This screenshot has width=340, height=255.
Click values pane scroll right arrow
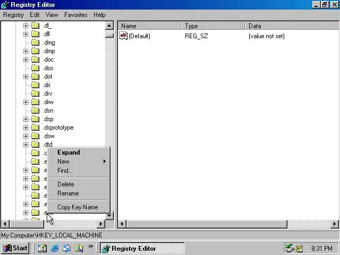pyautogui.click(x=334, y=224)
